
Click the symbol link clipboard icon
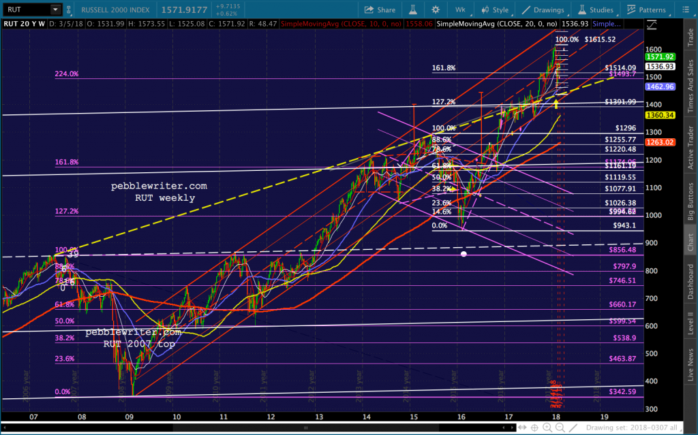[x=69, y=10]
